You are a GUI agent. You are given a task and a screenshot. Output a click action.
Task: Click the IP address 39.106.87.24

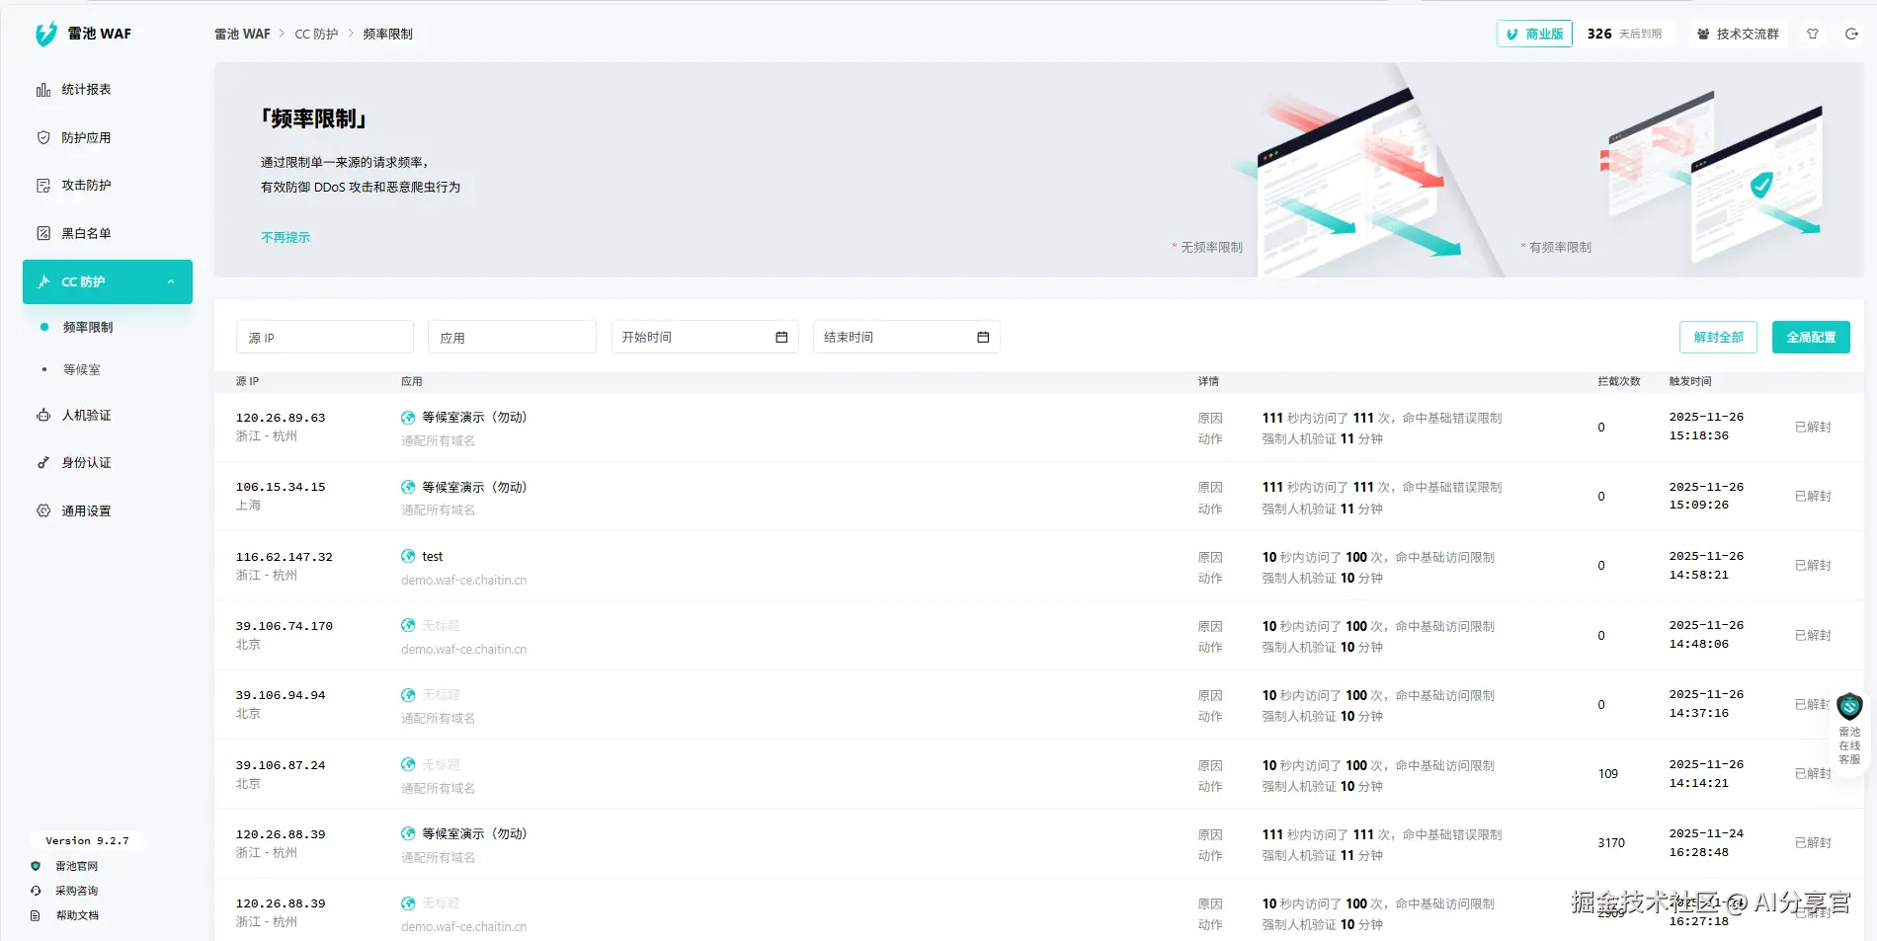coord(281,766)
